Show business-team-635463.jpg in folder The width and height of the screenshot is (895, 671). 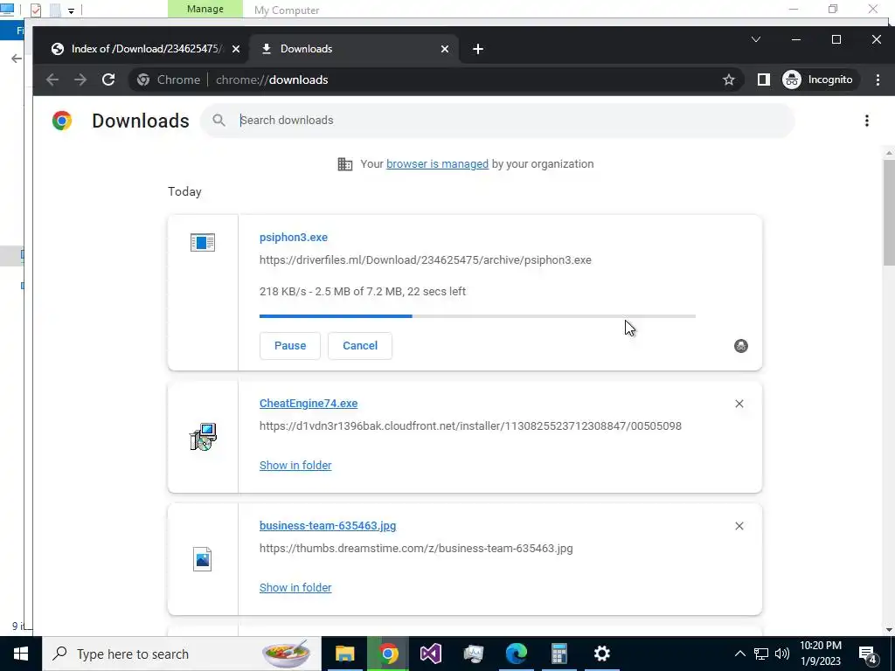pos(295,588)
